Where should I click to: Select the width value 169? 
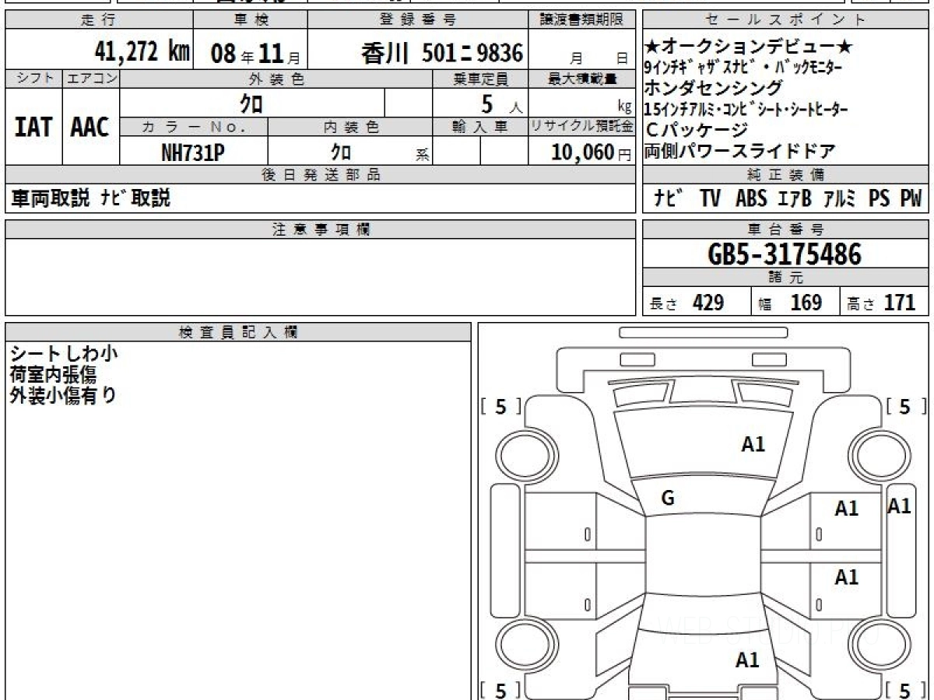[x=806, y=303]
